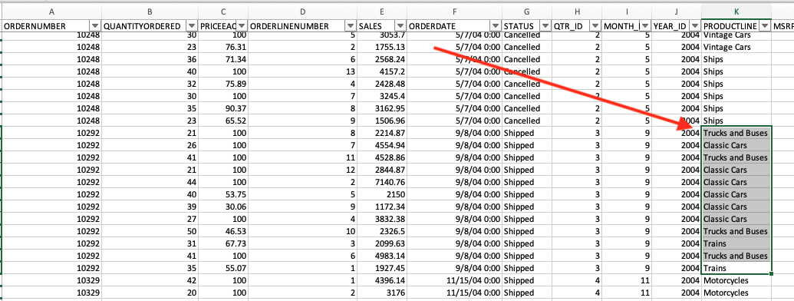Open the MONTH_ID filter dropdown arrow

point(646,26)
